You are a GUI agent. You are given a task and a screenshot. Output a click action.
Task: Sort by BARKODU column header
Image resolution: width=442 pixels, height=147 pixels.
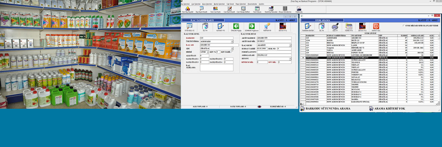coord(316,36)
